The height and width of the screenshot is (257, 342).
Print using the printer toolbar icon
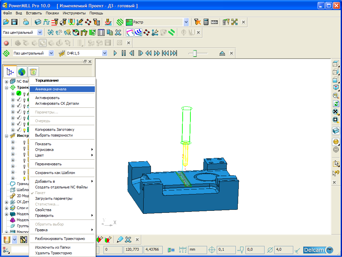point(26,22)
